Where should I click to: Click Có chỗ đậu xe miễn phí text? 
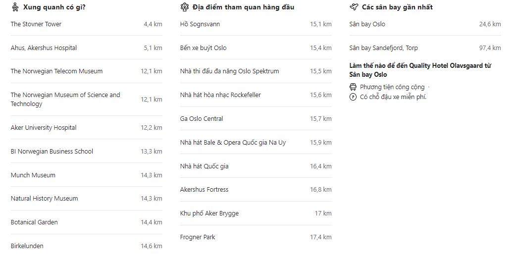393,97
